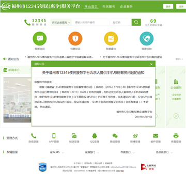186x186 pixels.
Task: Click APP受理 smartphone icon
Action: coord(54,136)
